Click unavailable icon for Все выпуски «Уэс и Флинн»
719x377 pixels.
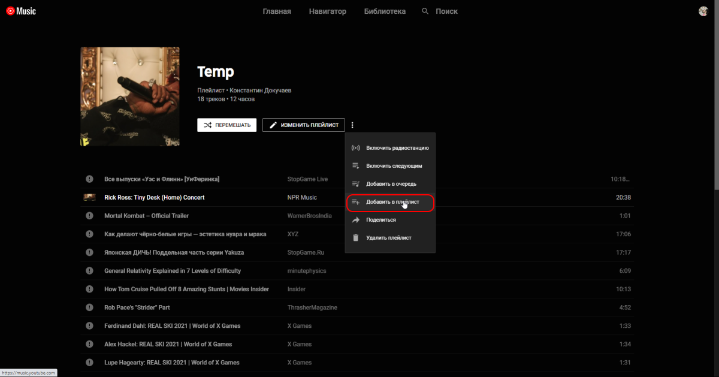(89, 179)
